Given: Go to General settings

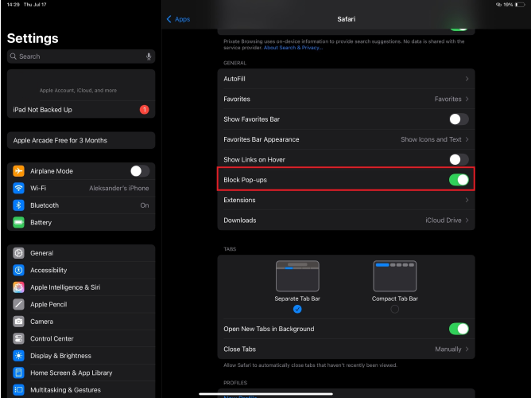Looking at the screenshot, I should tap(81, 253).
